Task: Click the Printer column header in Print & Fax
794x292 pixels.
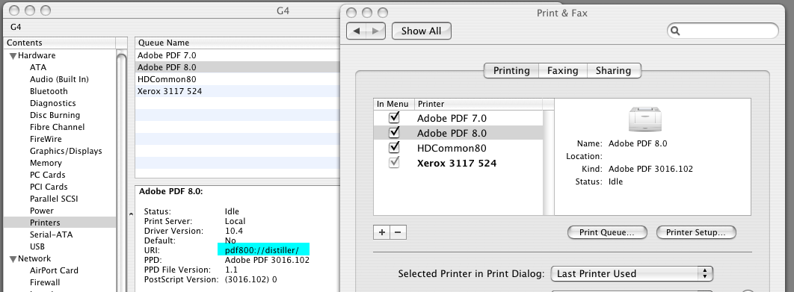Action: (478, 105)
